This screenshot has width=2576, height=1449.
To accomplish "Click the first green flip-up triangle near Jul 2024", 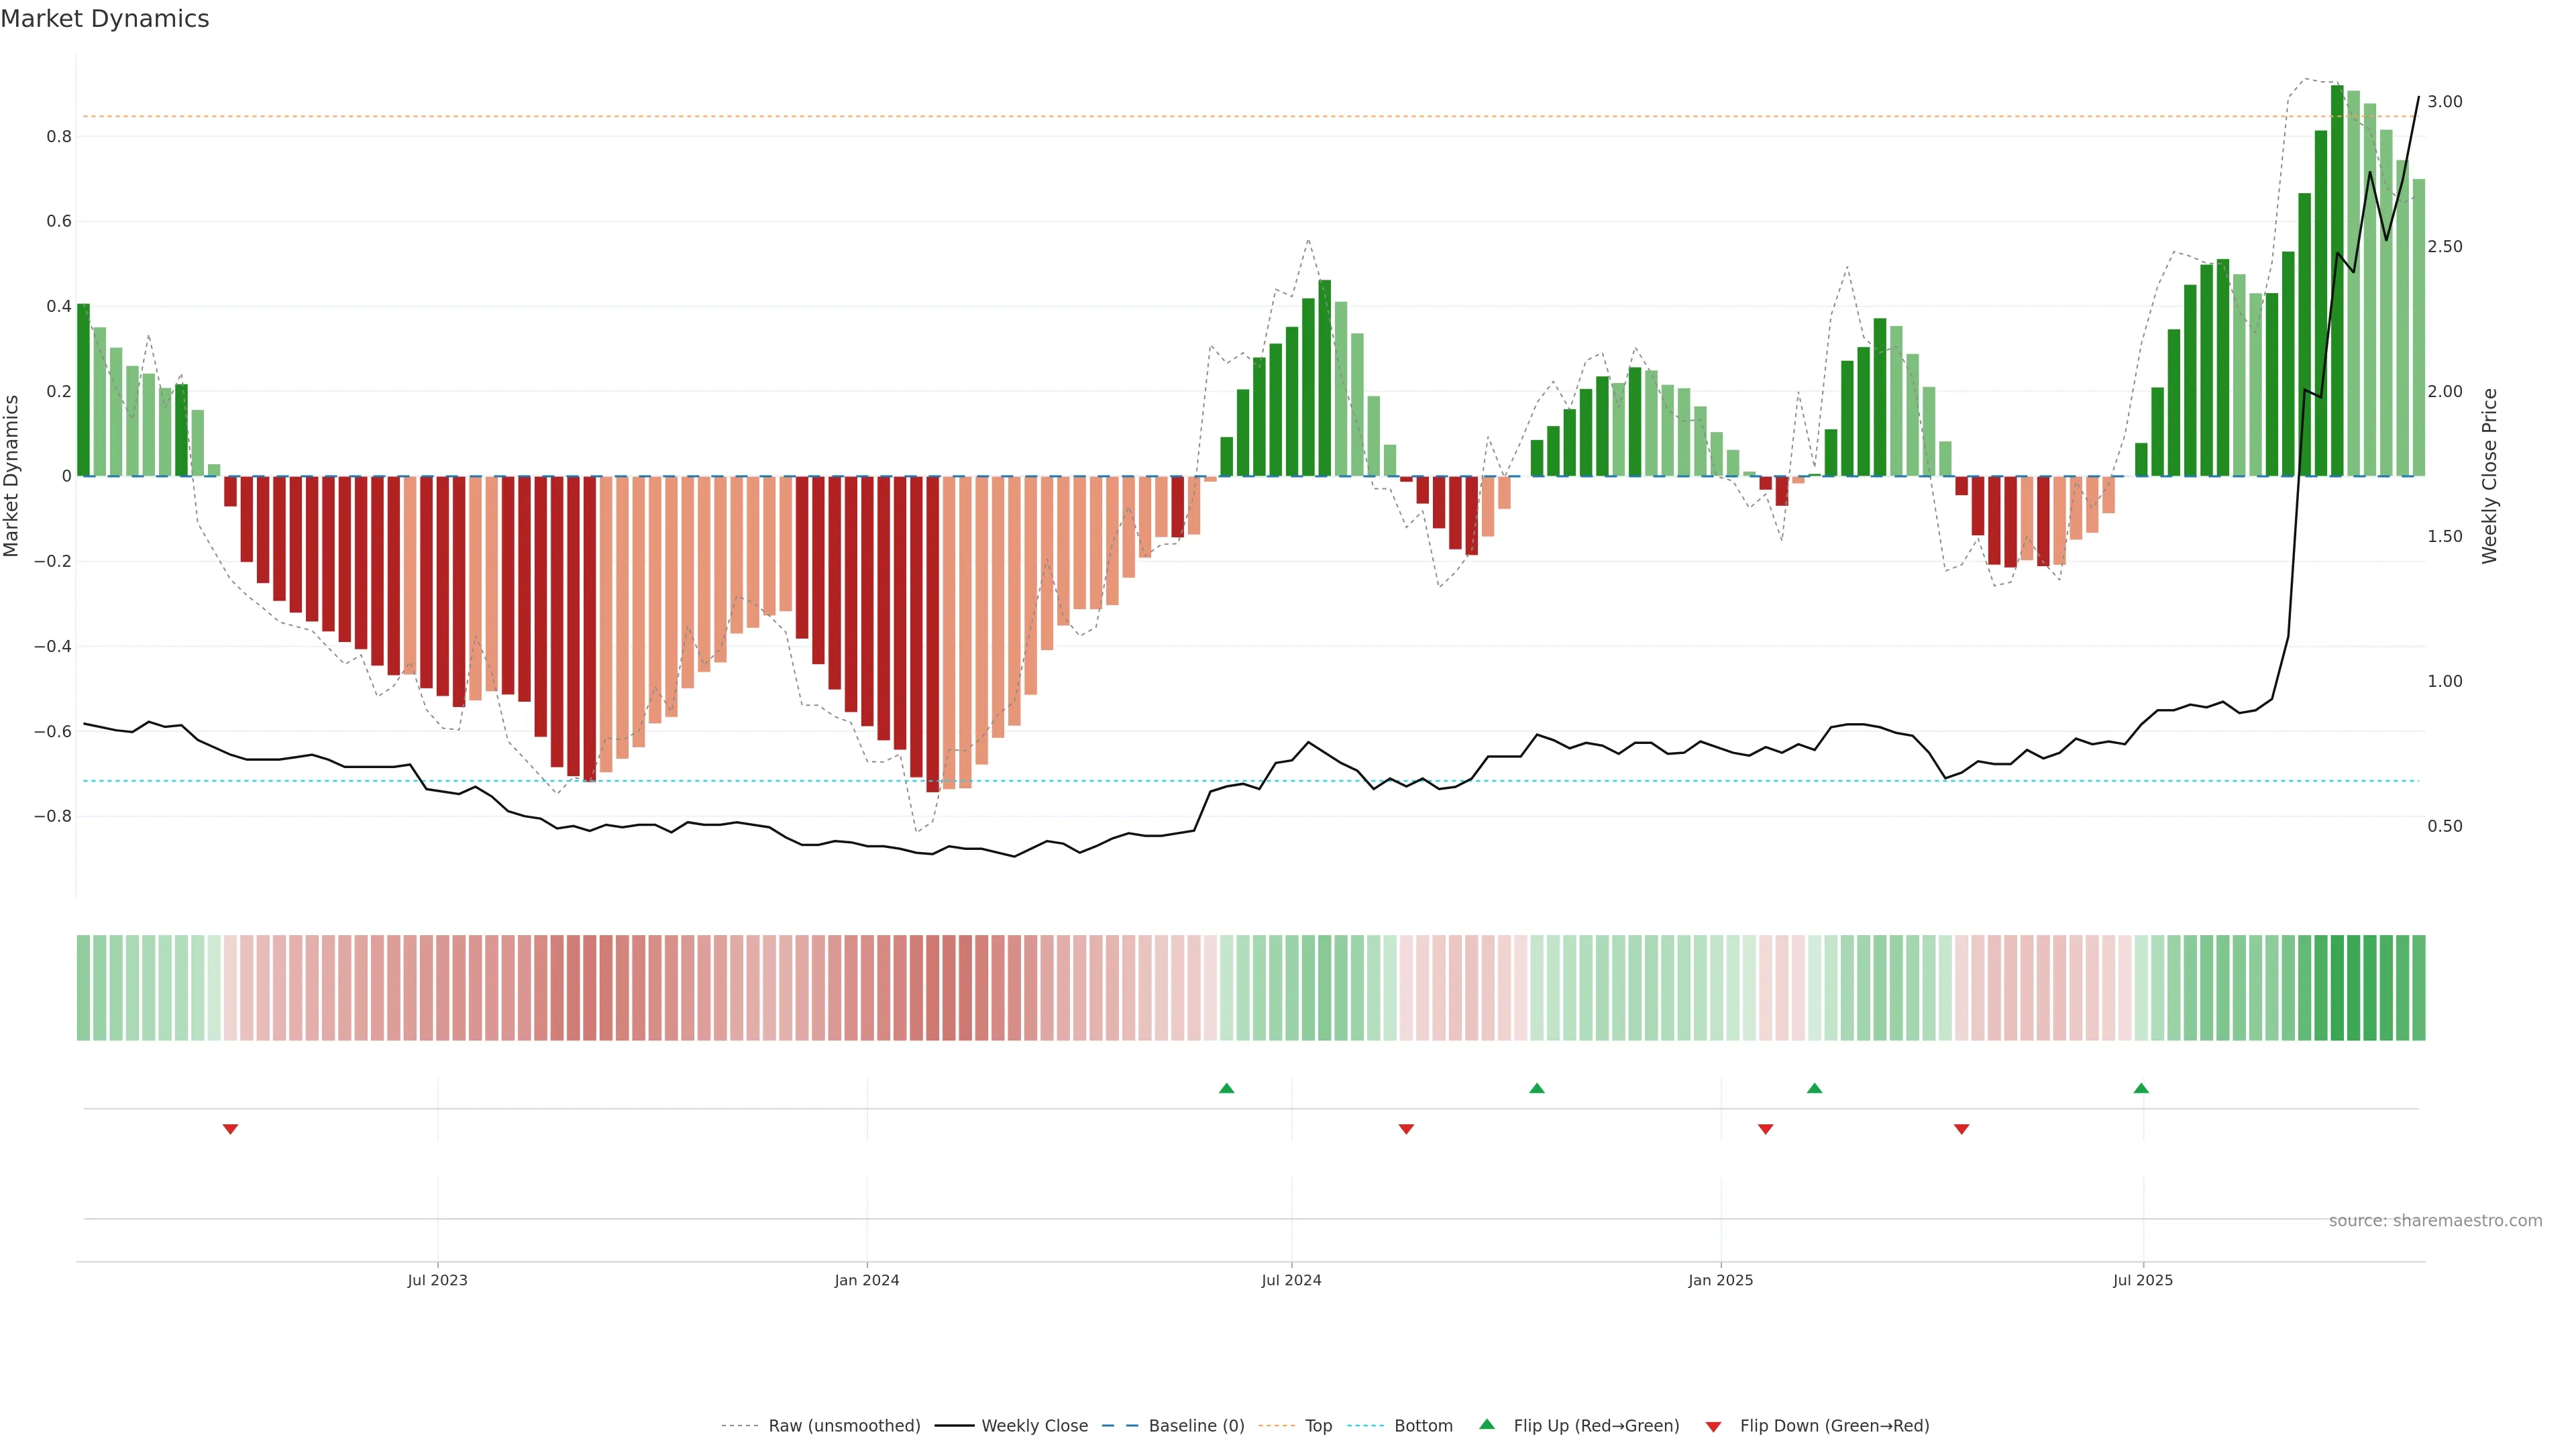I will point(1226,1088).
